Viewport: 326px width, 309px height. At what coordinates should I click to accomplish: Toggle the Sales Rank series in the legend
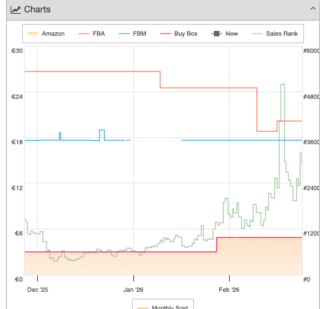275,34
